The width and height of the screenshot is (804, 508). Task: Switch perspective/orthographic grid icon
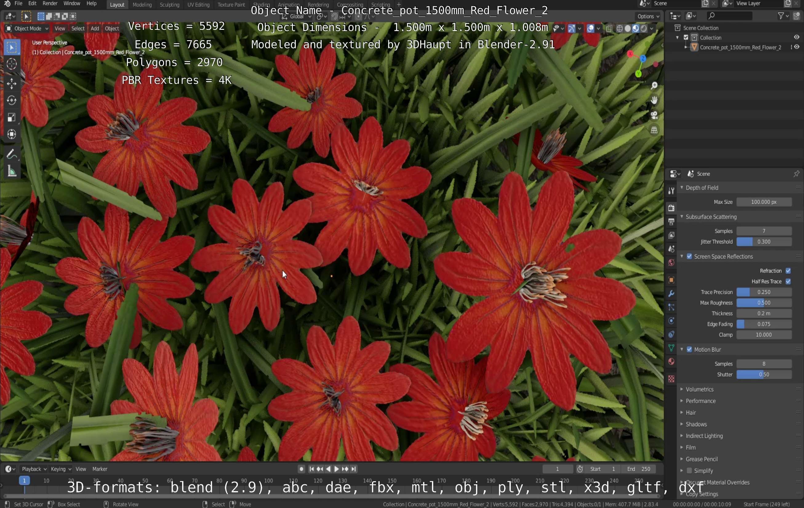pos(654,130)
